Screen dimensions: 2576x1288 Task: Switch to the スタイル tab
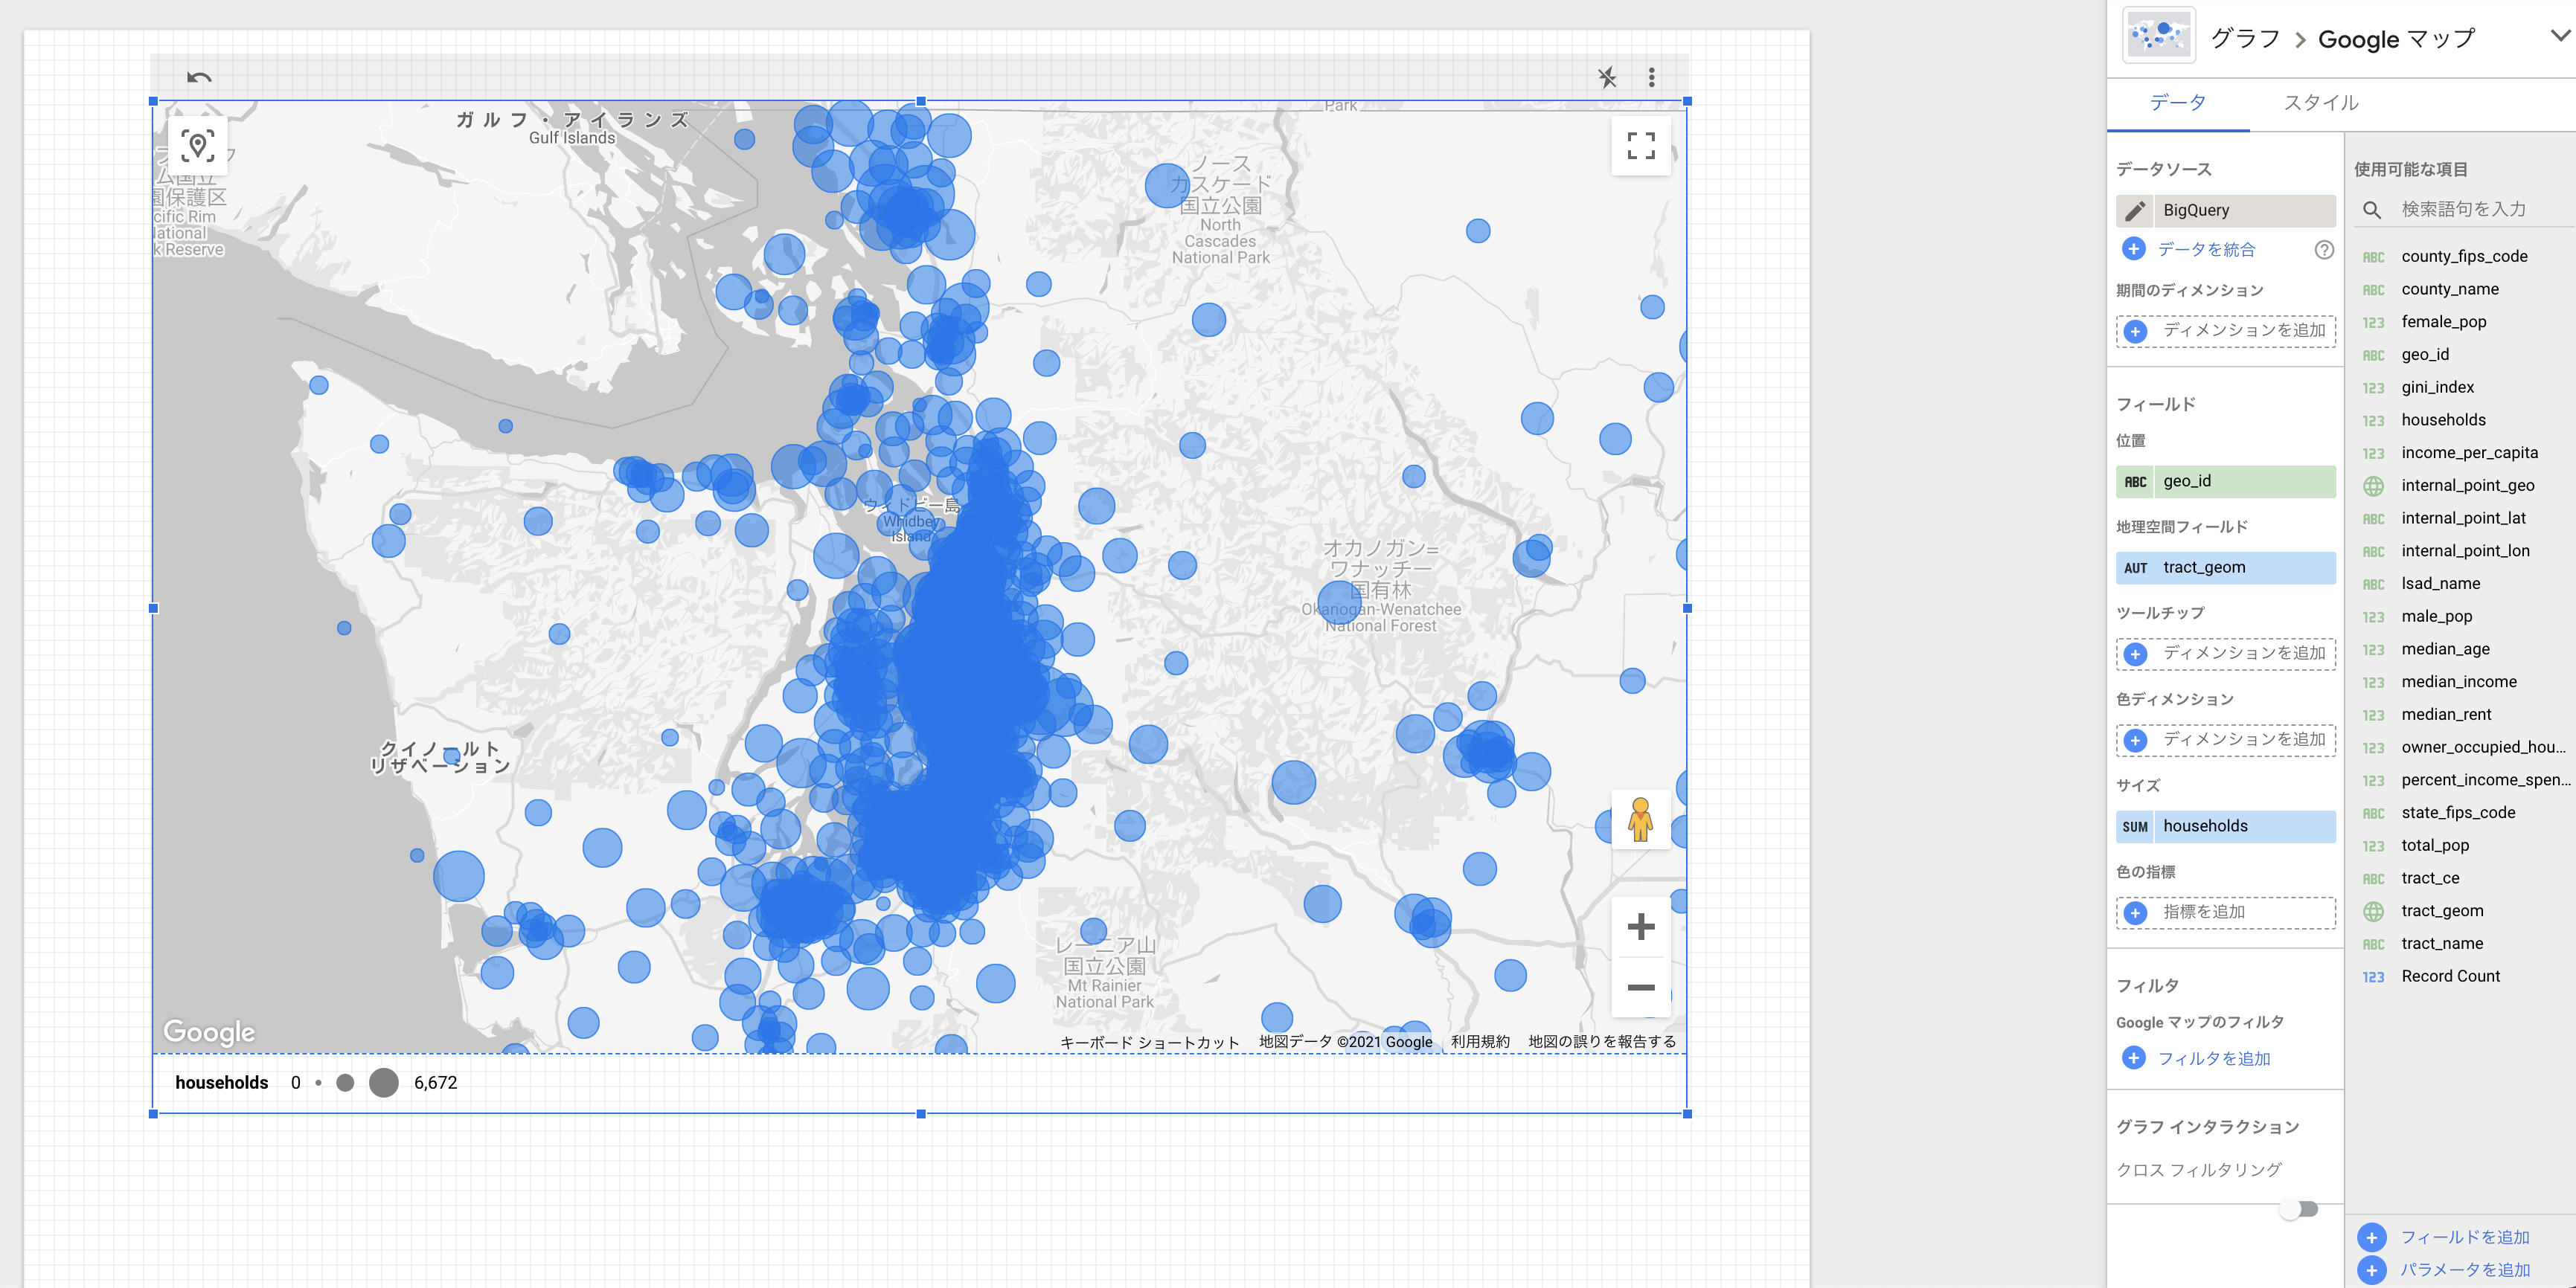click(x=2320, y=103)
